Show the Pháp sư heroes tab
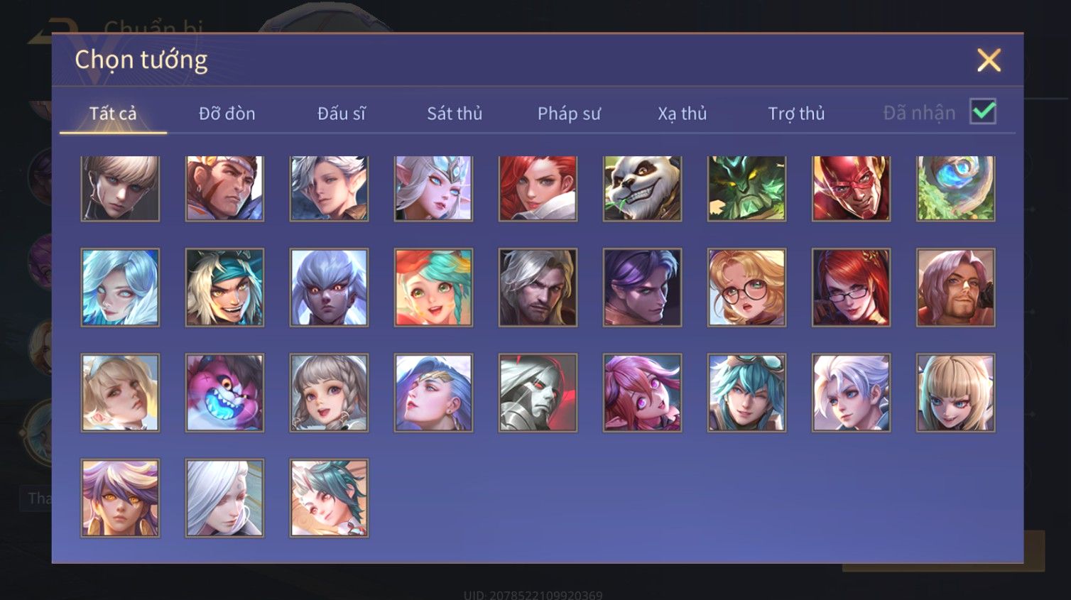The width and height of the screenshot is (1071, 600). [569, 114]
